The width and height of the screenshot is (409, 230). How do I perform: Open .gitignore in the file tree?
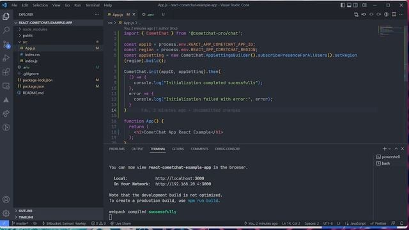click(31, 74)
